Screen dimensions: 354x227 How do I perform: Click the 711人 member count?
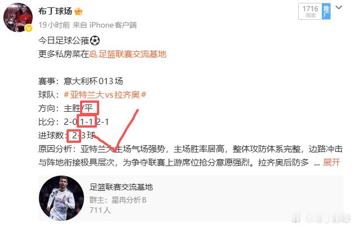pos(100,210)
